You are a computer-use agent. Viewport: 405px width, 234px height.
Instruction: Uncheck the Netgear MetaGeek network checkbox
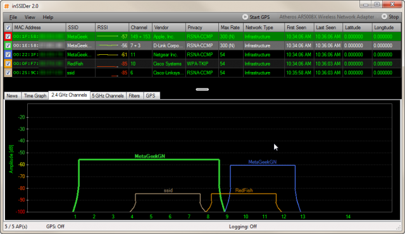(8, 55)
